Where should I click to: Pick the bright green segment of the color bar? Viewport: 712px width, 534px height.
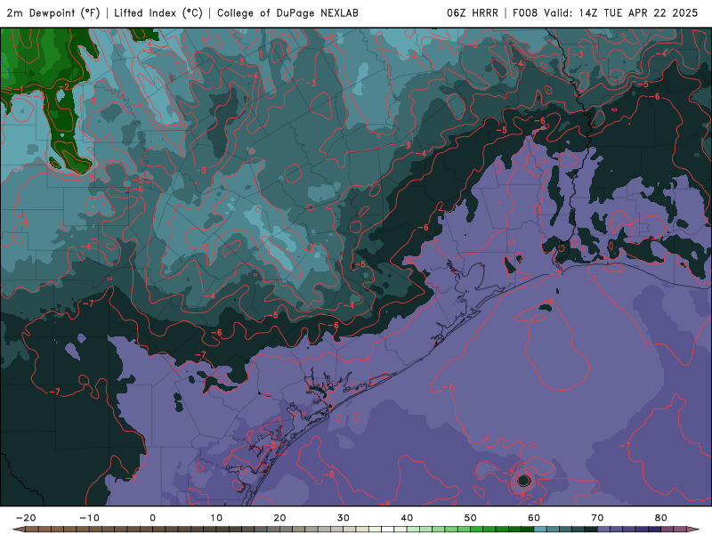477,530
